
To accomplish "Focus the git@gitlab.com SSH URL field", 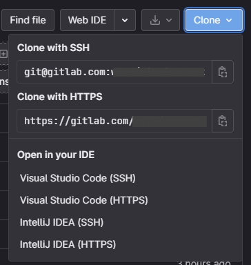I will point(114,72).
